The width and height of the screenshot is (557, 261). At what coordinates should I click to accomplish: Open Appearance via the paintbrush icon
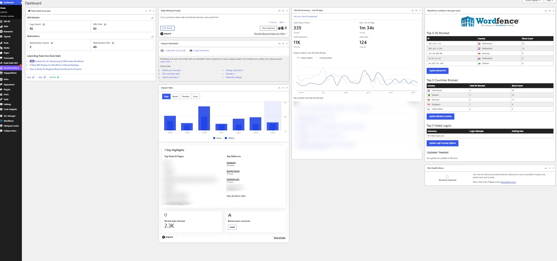pos(1,84)
